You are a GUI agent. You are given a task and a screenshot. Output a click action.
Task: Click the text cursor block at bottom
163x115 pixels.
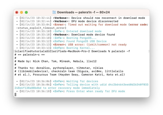[15, 95]
